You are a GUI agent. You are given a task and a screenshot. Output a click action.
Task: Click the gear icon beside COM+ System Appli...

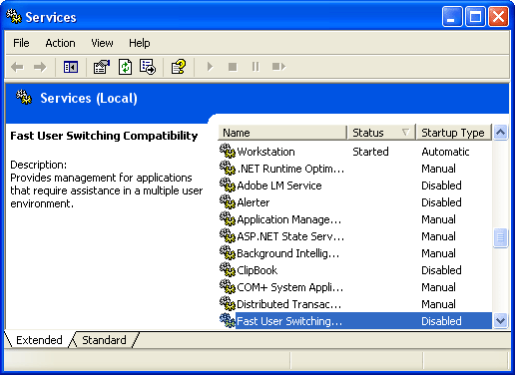[228, 286]
